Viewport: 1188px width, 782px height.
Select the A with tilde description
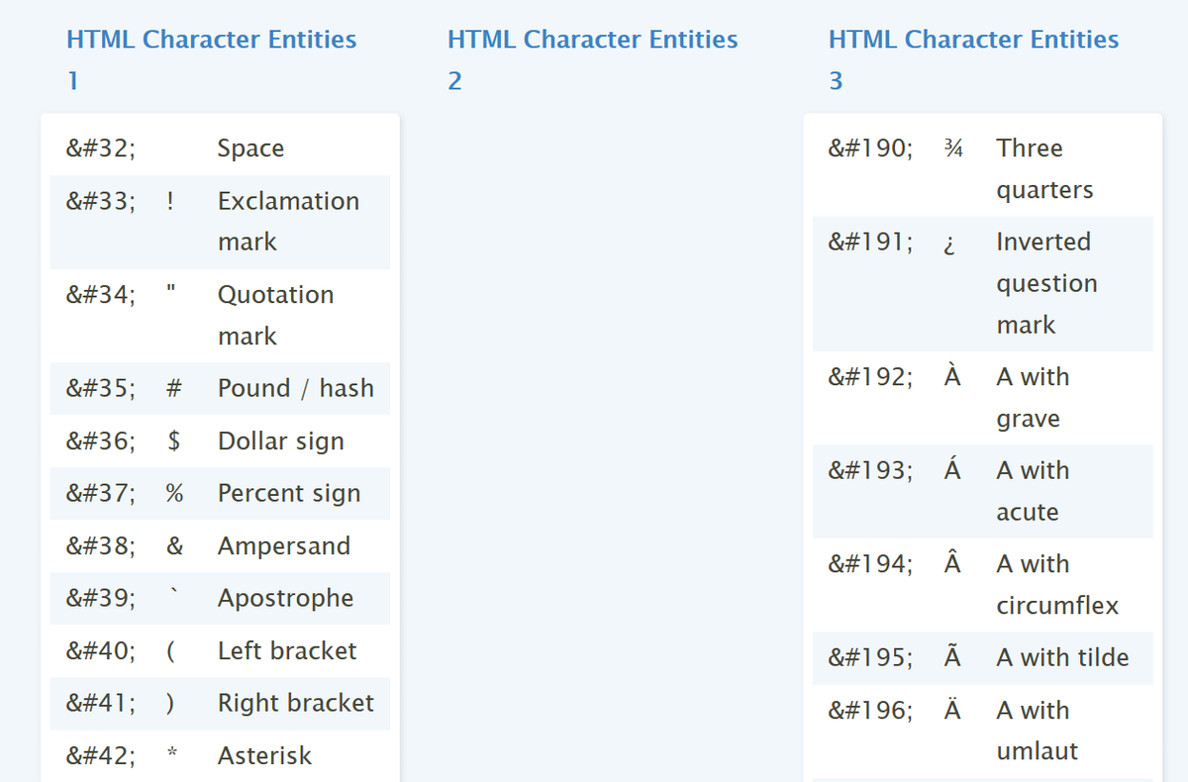click(x=1062, y=657)
